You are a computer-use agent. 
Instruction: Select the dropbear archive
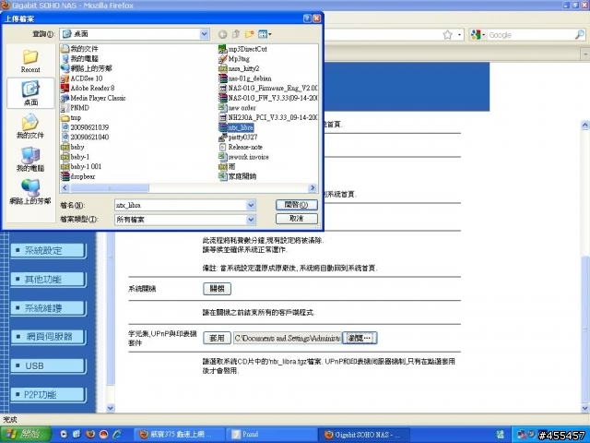pos(78,176)
